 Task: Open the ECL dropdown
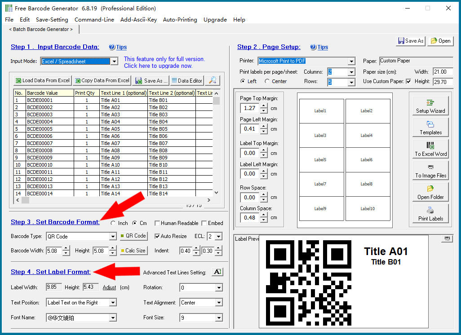pos(218,236)
